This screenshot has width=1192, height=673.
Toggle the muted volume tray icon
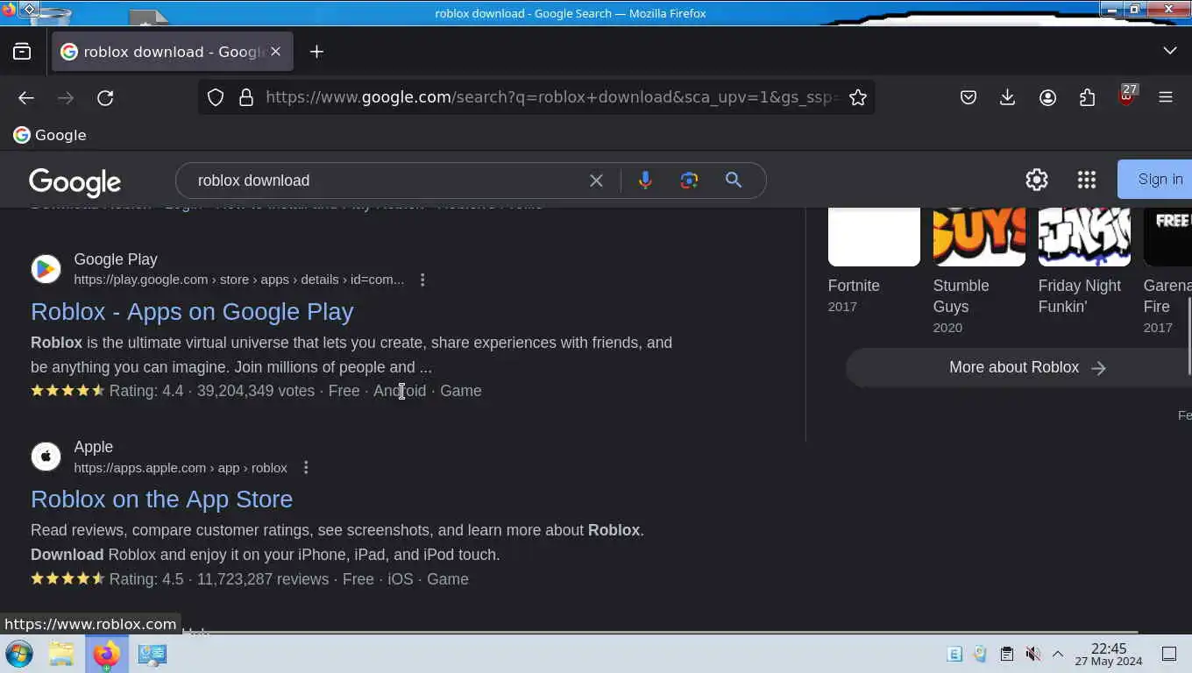pos(1032,654)
